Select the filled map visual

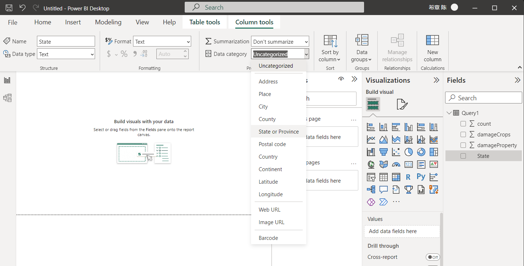point(383,164)
